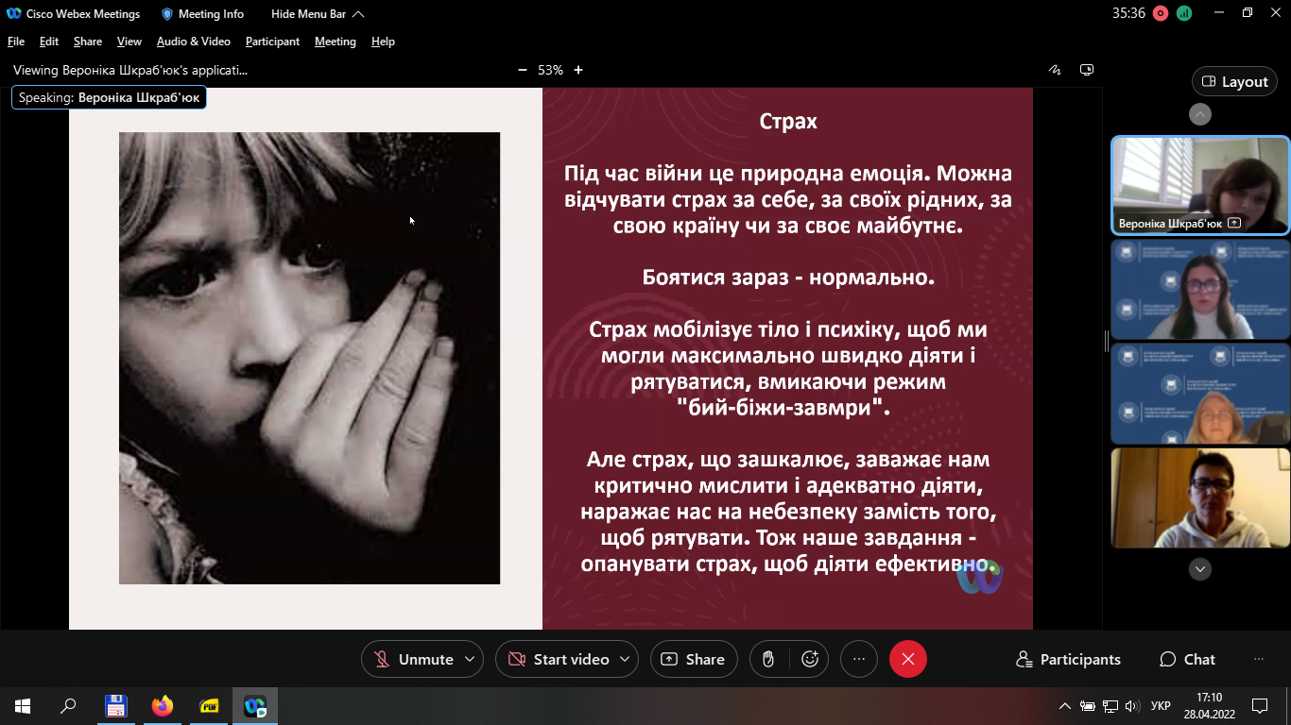Open the reactions emoji picker
The width and height of the screenshot is (1291, 725).
click(x=810, y=659)
